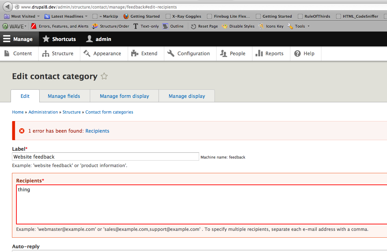This screenshot has width=387, height=252.
Task: Click Disable Styles in WAVE toolbar
Action: point(238,26)
